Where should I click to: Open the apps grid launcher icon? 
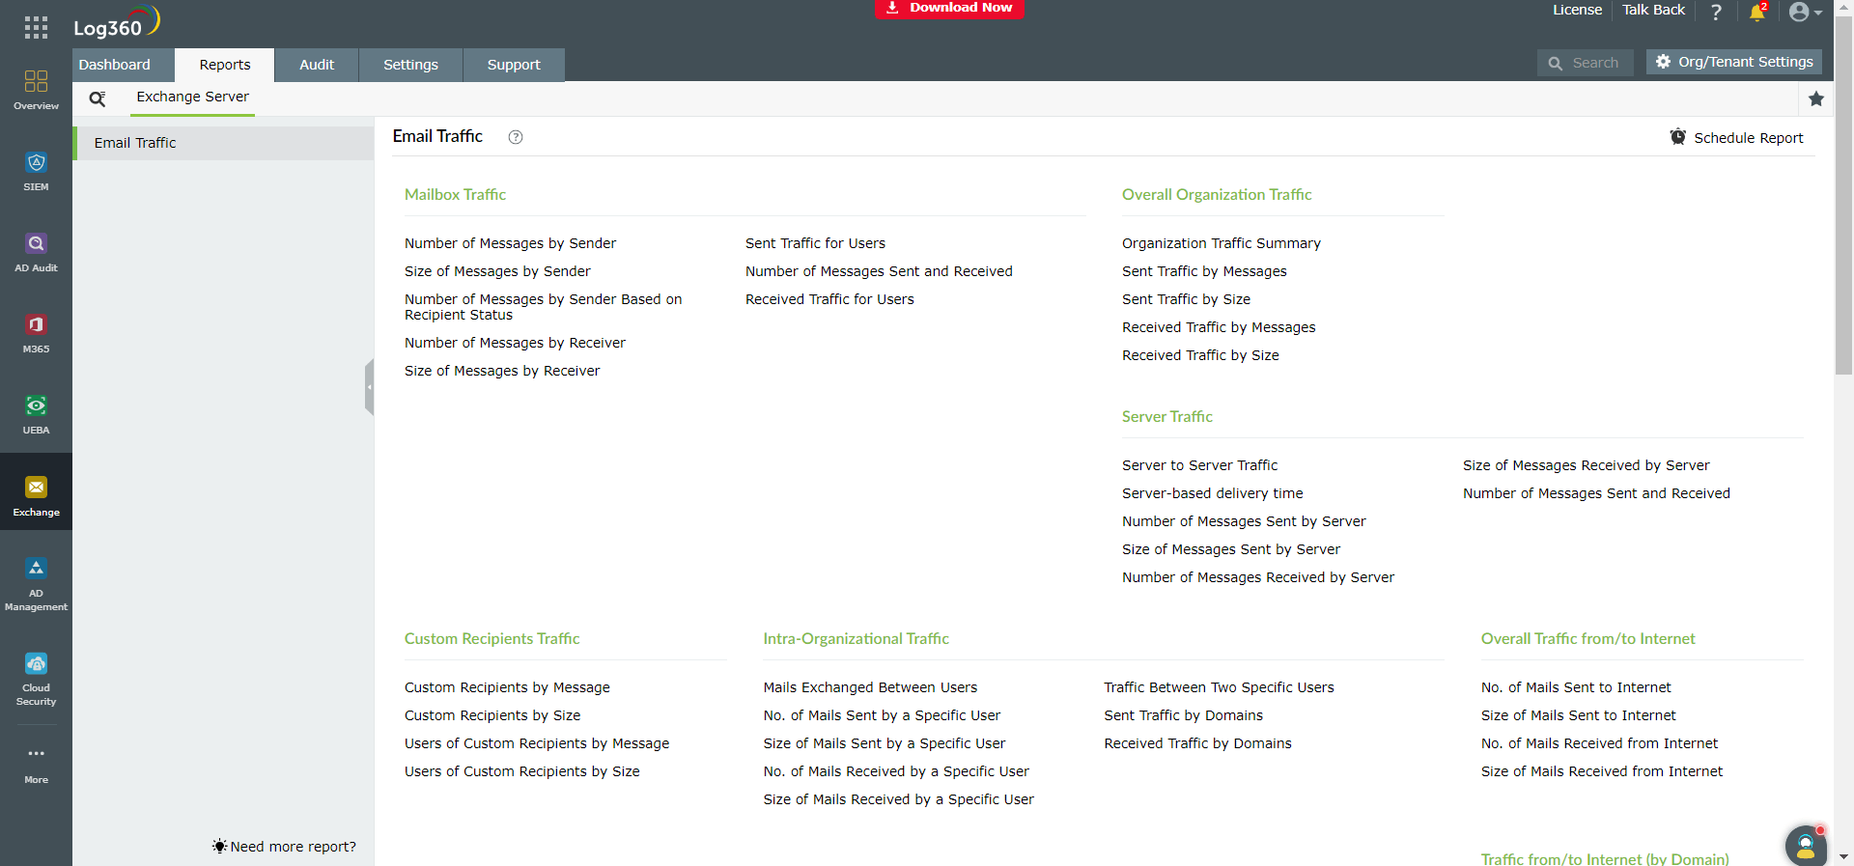pyautogui.click(x=36, y=27)
